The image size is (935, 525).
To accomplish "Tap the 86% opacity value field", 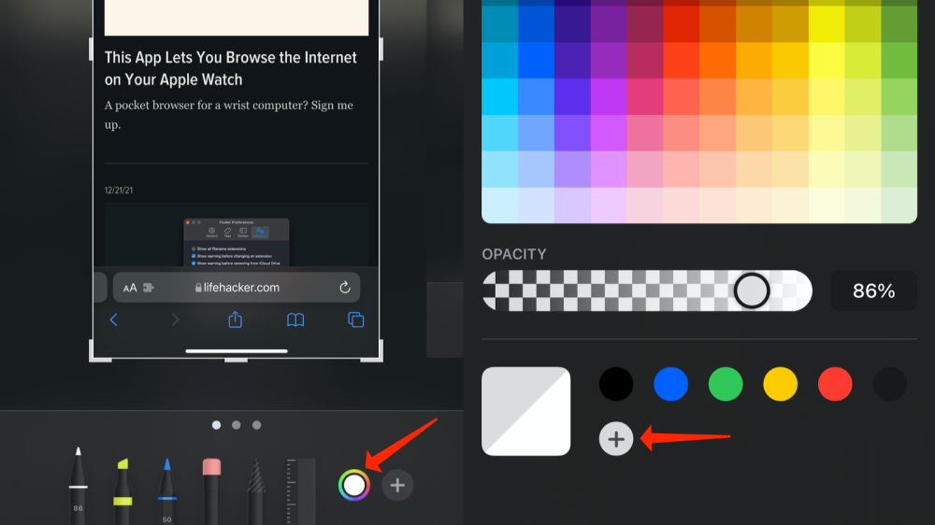I will (x=873, y=291).
